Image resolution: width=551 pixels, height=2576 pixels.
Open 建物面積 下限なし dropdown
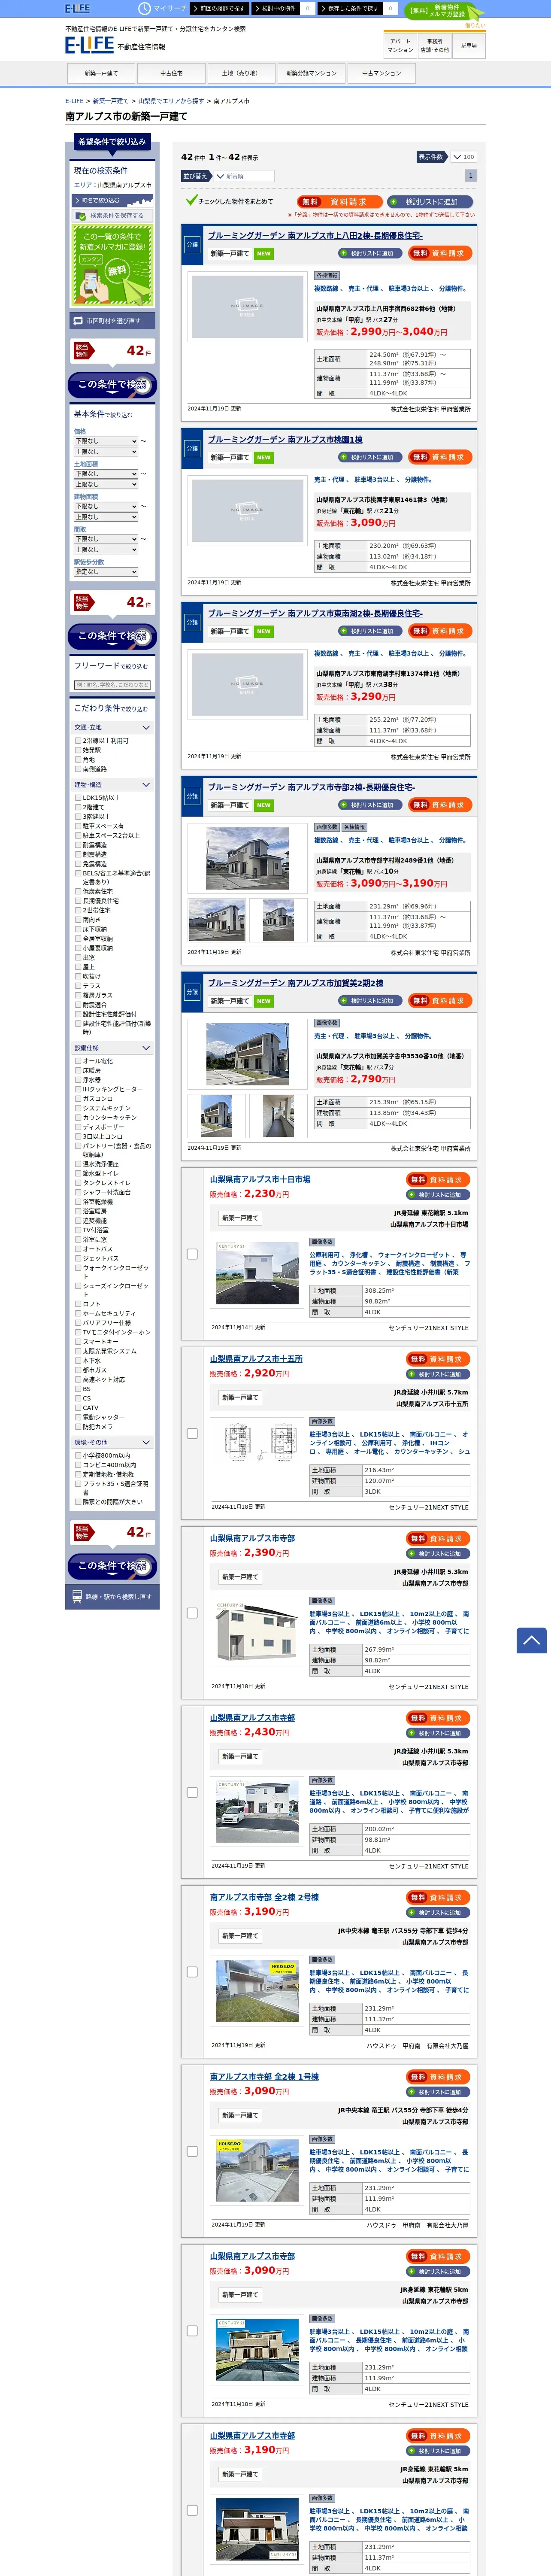[x=106, y=506]
